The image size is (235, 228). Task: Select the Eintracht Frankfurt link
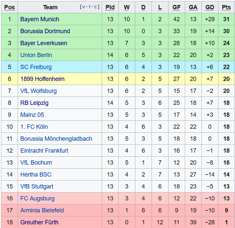pos(44,151)
